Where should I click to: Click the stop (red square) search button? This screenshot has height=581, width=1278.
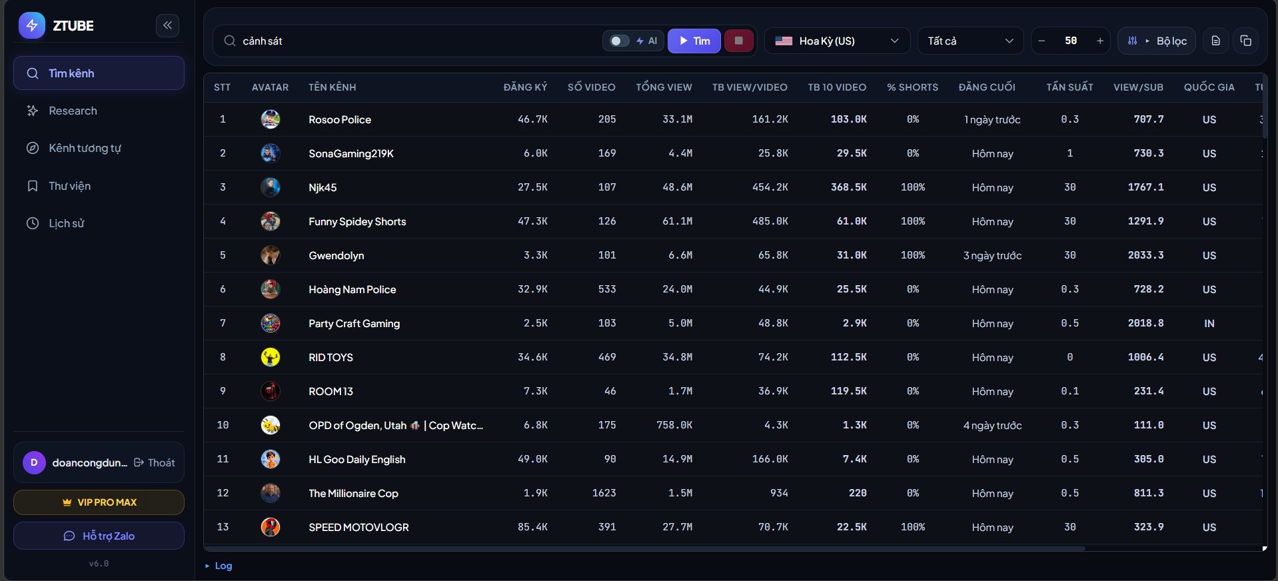738,41
